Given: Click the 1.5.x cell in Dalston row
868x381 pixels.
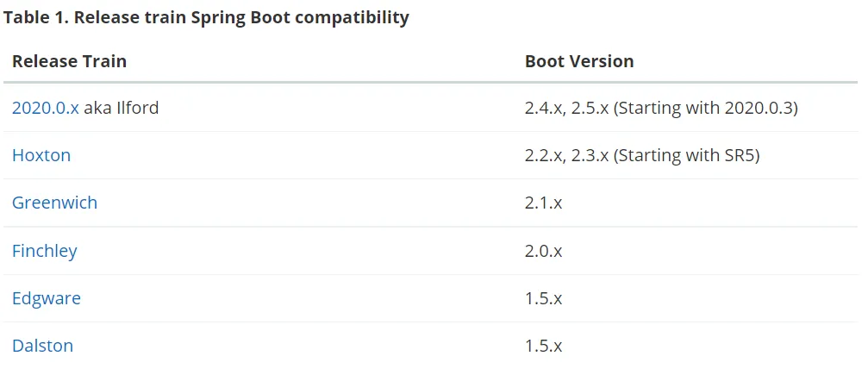Looking at the screenshot, I should [x=543, y=346].
